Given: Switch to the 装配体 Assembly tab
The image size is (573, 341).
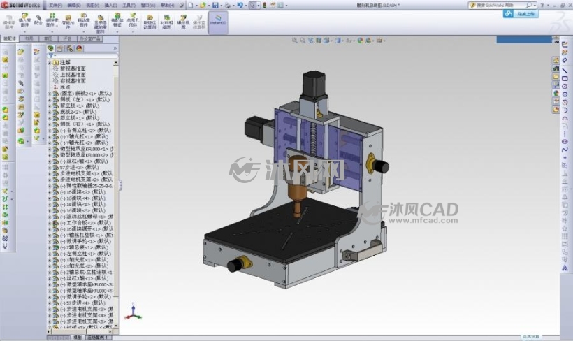Looking at the screenshot, I should click(10, 38).
